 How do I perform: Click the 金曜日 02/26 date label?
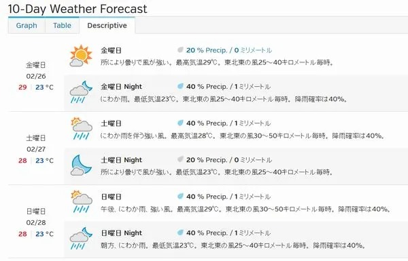click(x=36, y=71)
